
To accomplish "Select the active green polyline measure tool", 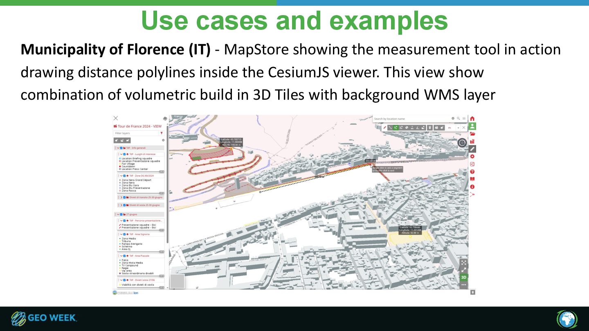I will click(x=396, y=127).
